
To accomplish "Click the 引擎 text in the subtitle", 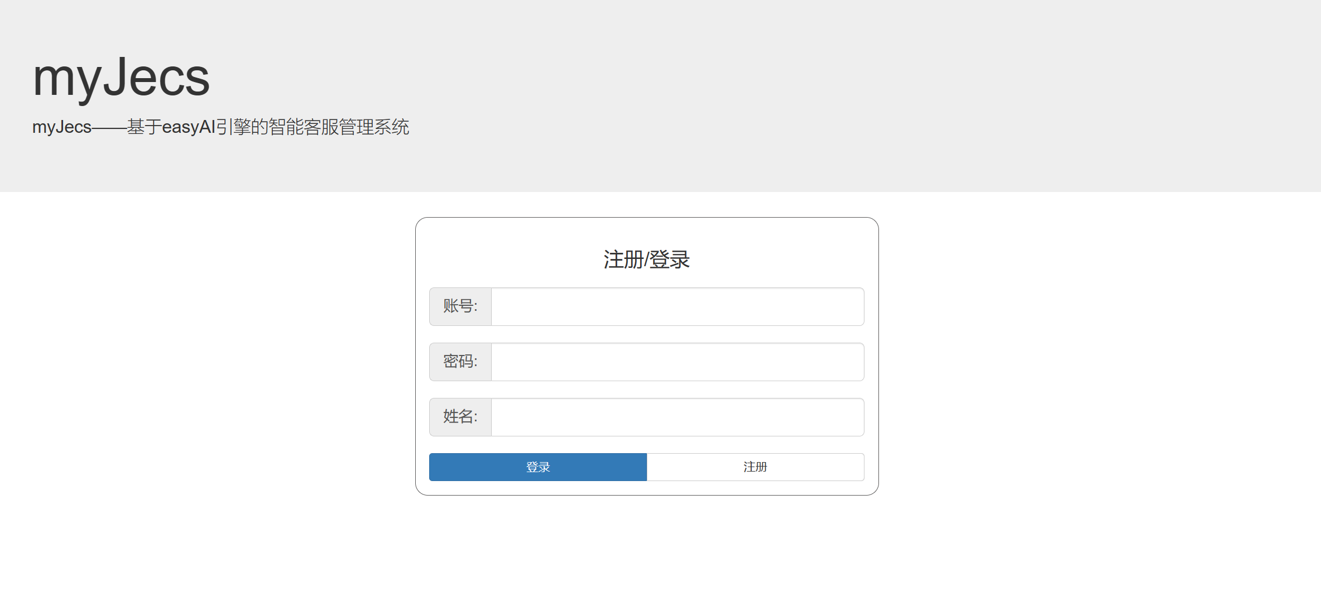I will tap(233, 127).
